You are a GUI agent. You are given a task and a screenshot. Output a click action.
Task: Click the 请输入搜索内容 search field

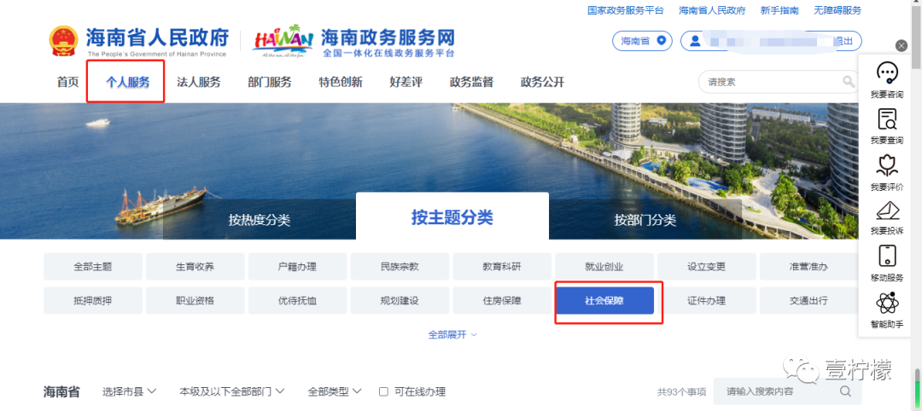click(x=788, y=391)
